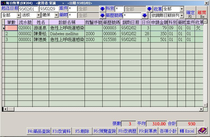Click the blue arrow next to 案件 field
The width and height of the screenshot is (210, 137).
[102, 9]
